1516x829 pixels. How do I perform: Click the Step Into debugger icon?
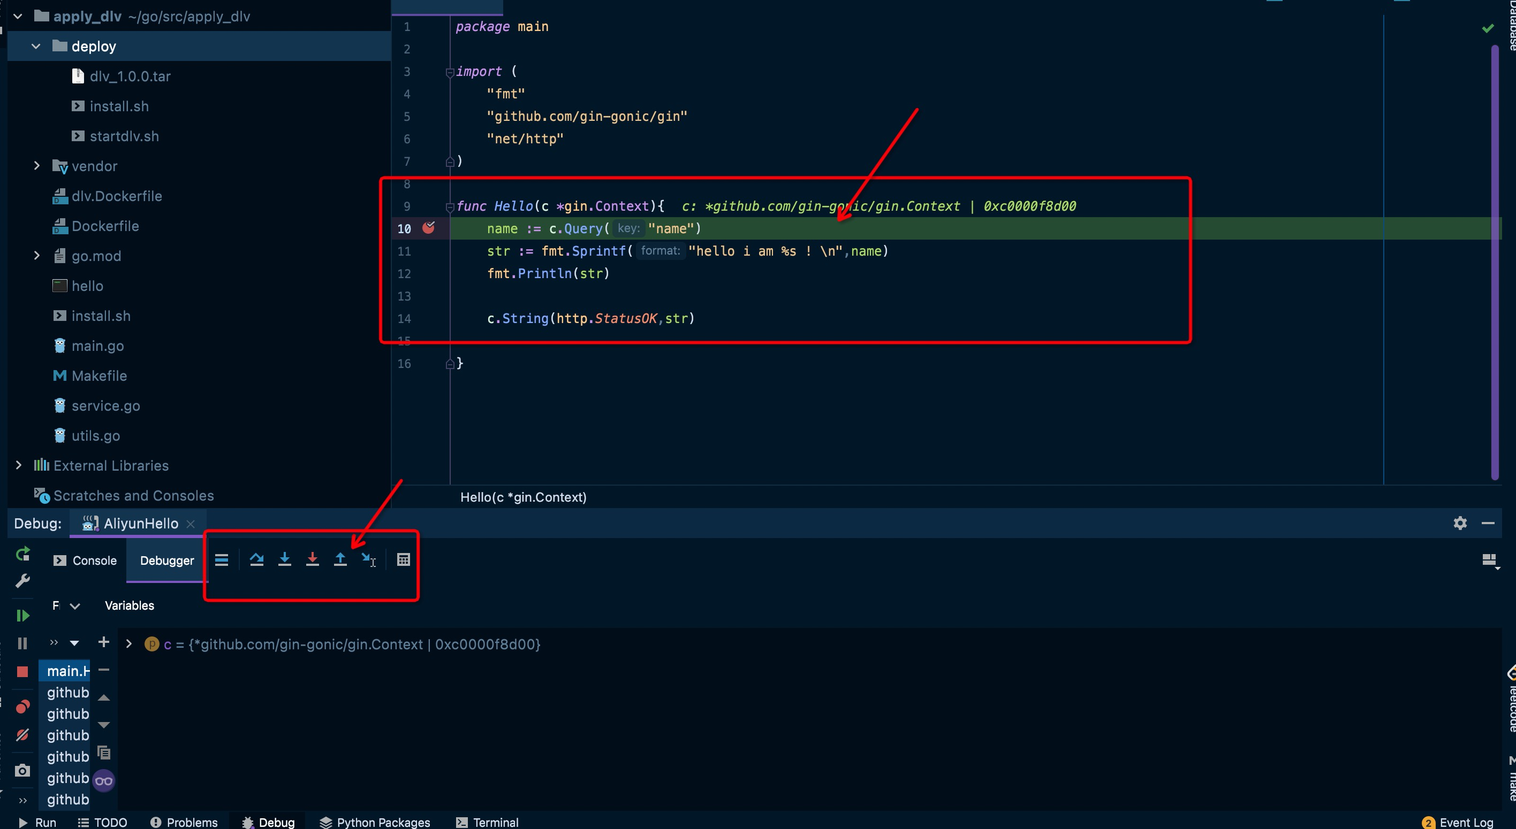pyautogui.click(x=284, y=559)
